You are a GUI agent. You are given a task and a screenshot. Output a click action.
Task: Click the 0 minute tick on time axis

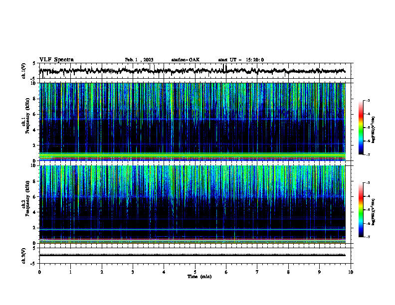coord(39,272)
